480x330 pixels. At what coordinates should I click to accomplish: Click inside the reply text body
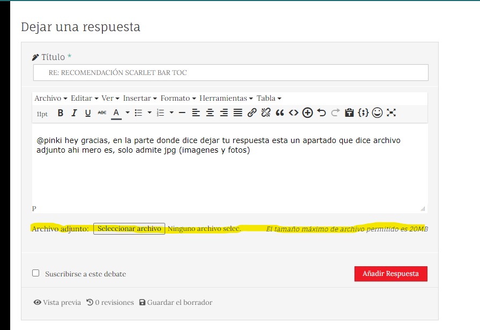point(230,163)
